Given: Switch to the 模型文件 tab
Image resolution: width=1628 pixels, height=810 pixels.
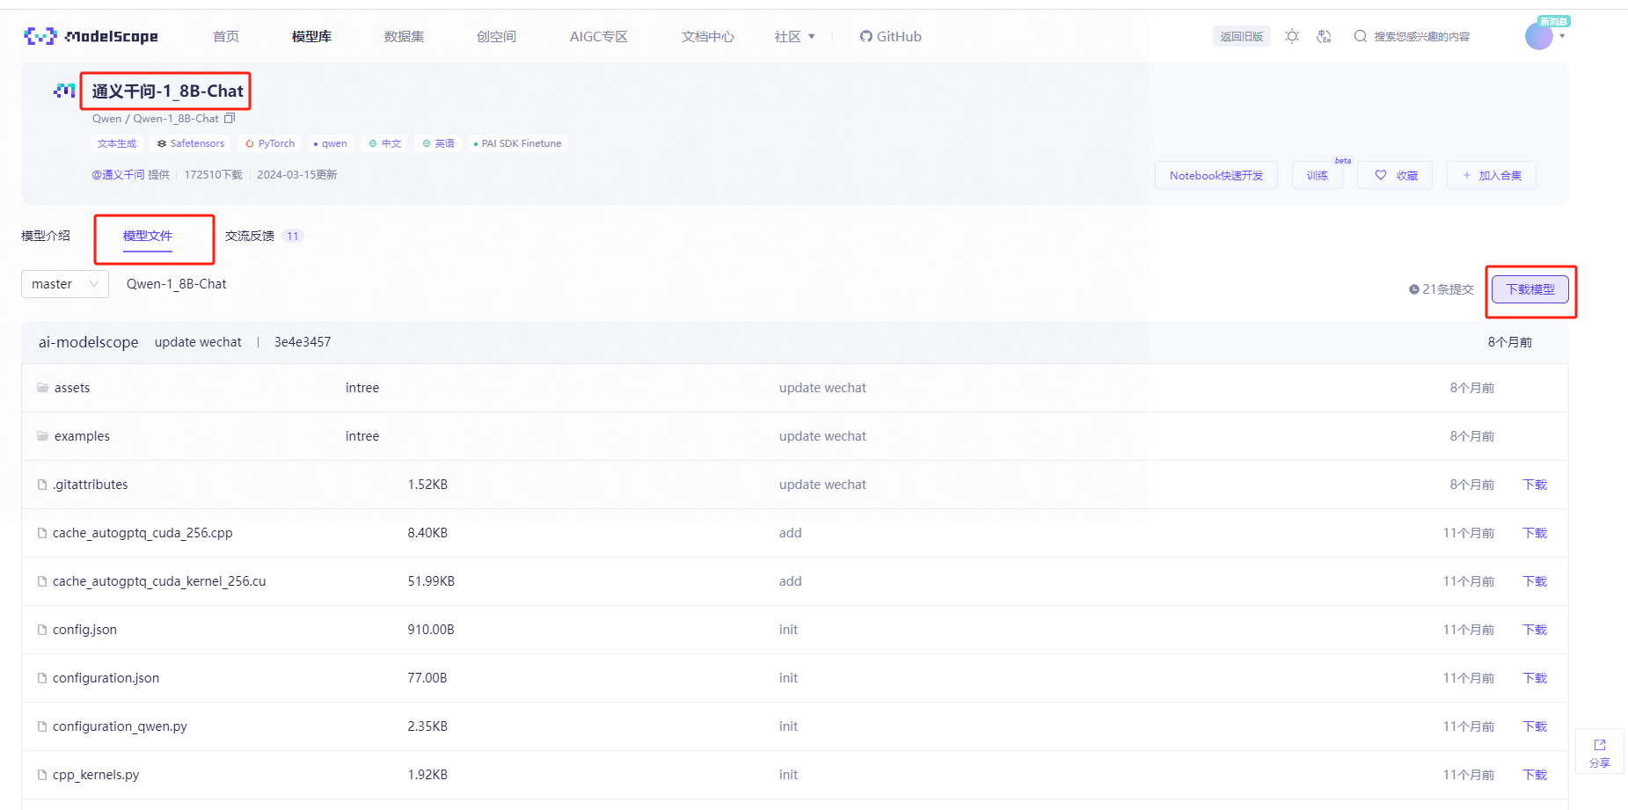Looking at the screenshot, I should 148,236.
